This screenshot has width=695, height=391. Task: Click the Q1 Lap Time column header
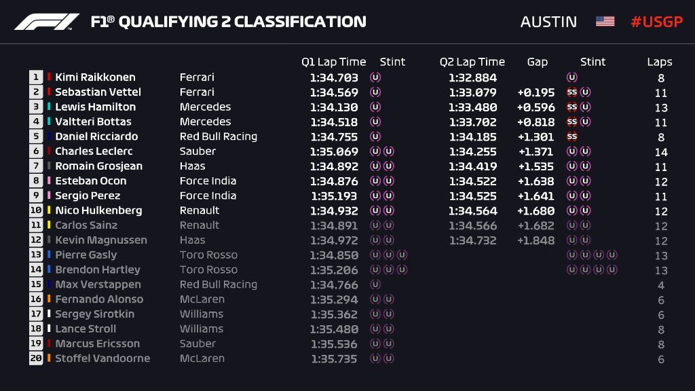coord(333,62)
